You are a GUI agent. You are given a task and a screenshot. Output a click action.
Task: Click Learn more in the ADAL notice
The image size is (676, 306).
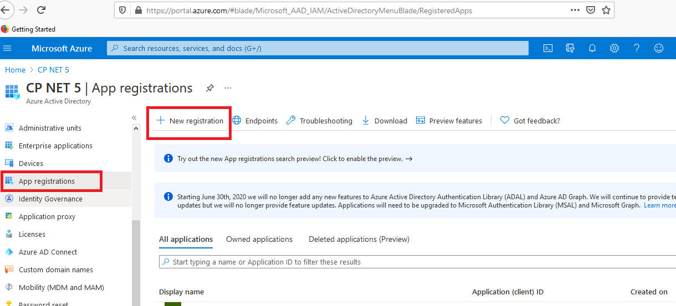pos(659,205)
